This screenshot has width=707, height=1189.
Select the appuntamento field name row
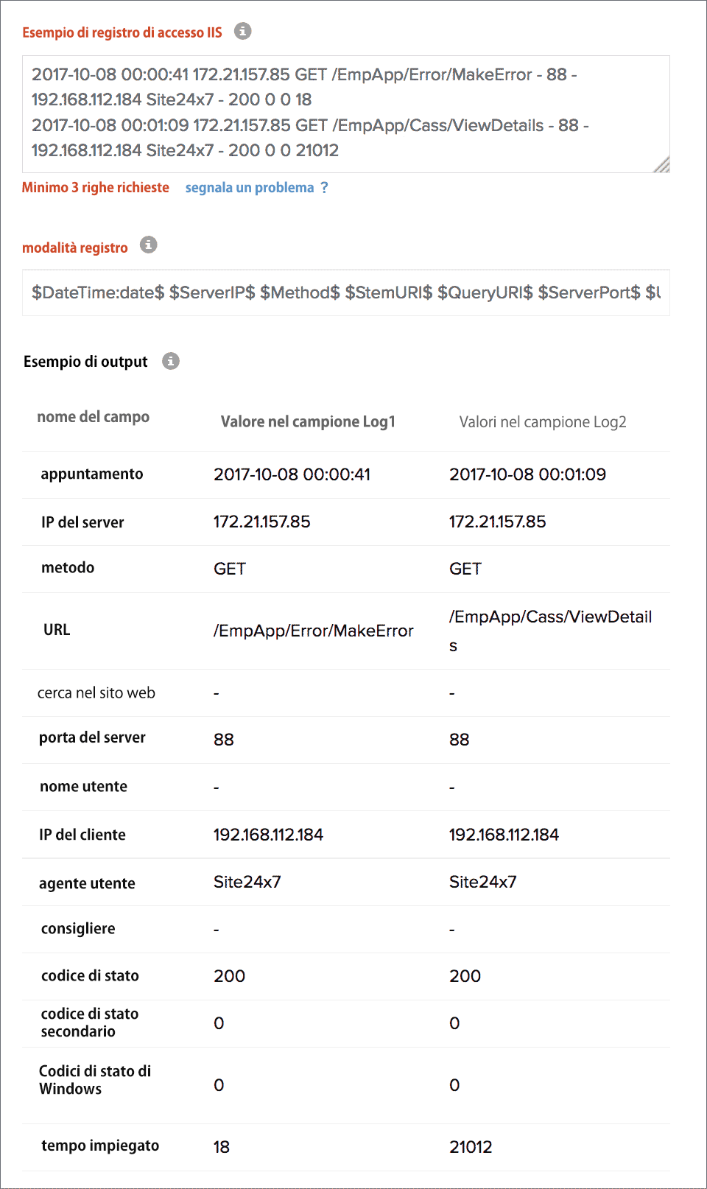(91, 474)
